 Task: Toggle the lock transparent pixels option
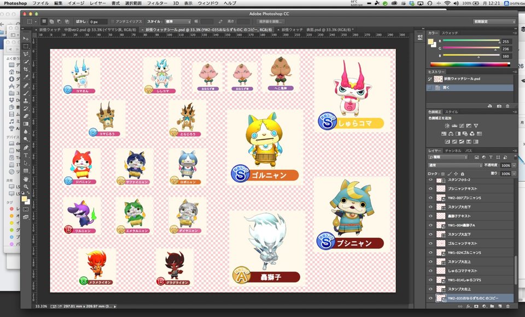pyautogui.click(x=442, y=174)
